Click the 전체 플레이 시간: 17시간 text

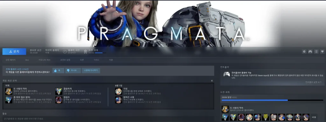tap(17, 69)
